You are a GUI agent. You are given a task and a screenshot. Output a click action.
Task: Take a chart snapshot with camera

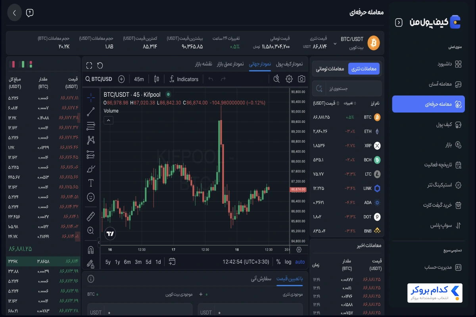coord(302,79)
